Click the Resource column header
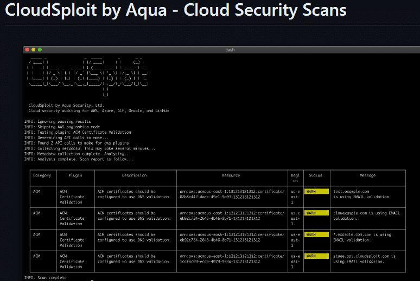The height and width of the screenshot is (281, 420). (x=231, y=175)
